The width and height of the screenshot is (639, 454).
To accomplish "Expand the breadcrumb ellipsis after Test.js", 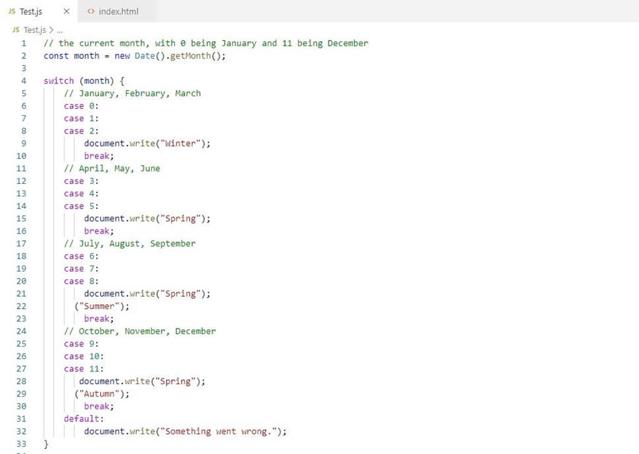I will click(58, 29).
